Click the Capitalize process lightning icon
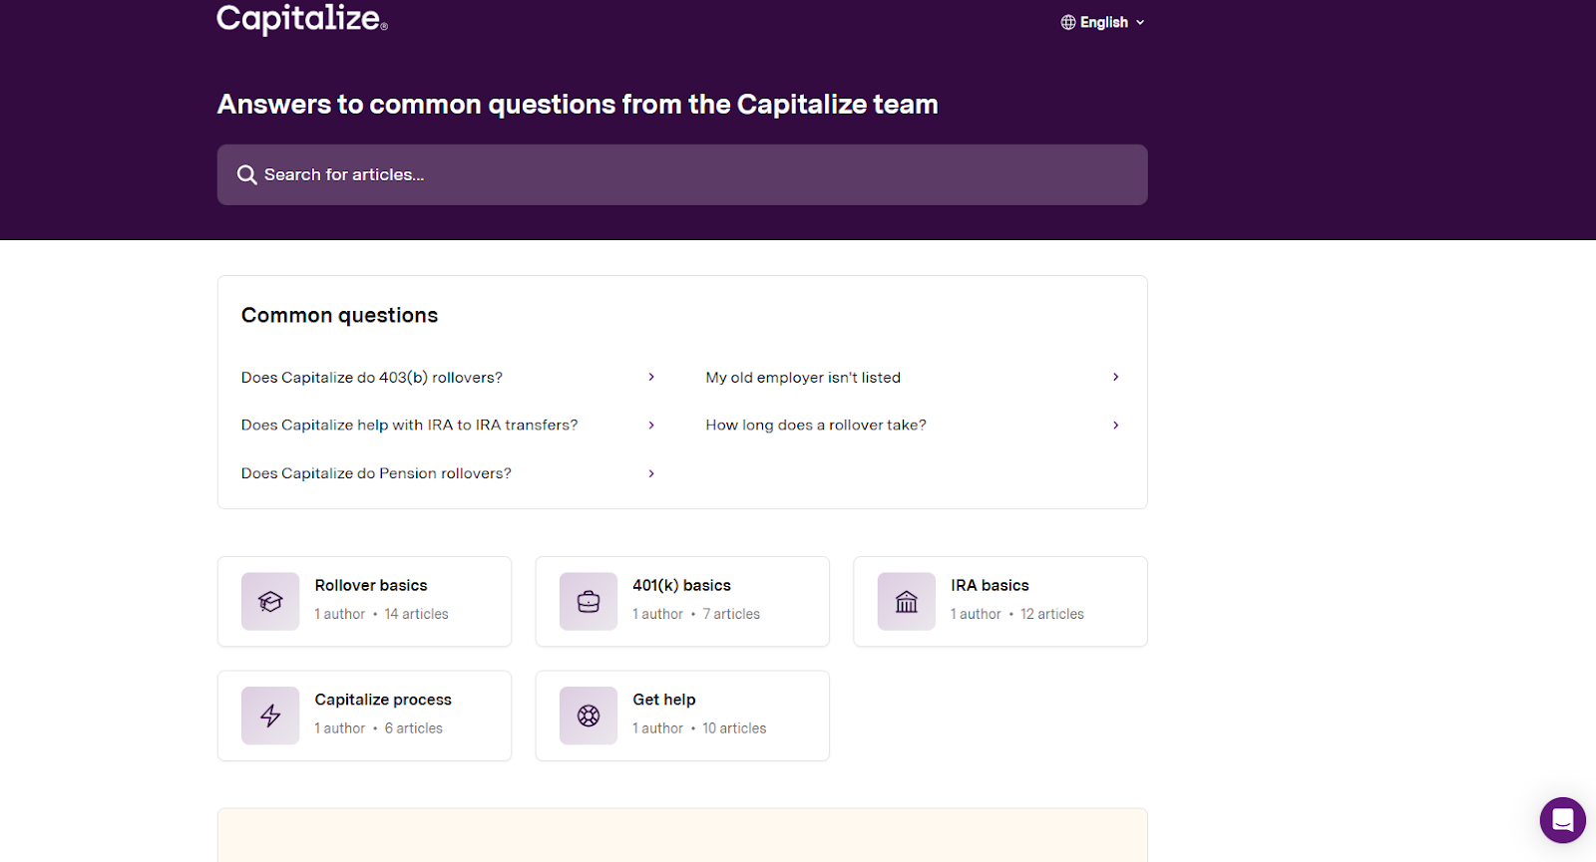 coord(270,716)
